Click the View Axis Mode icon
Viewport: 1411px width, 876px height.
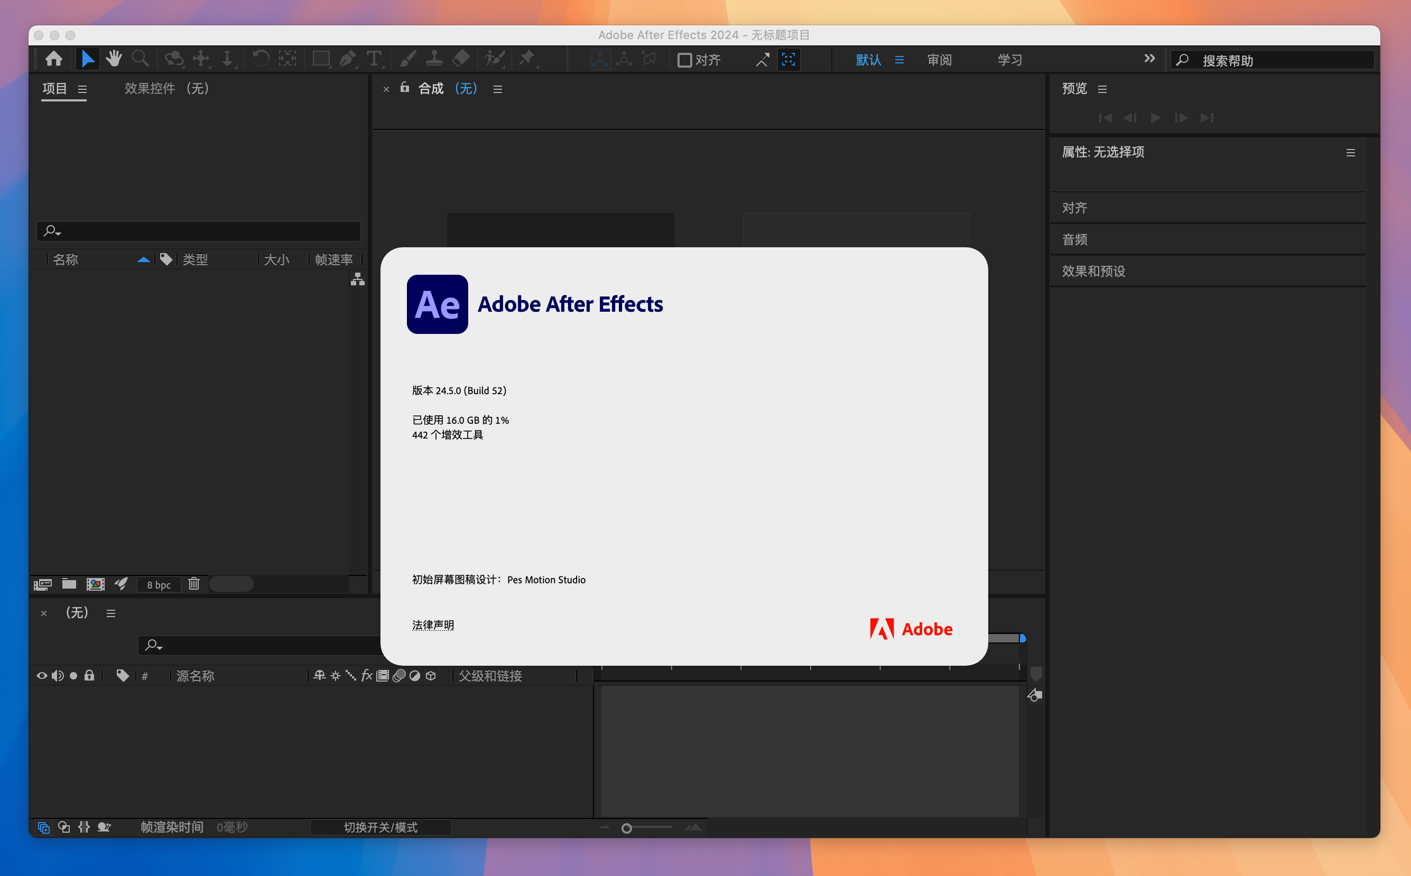(x=649, y=59)
